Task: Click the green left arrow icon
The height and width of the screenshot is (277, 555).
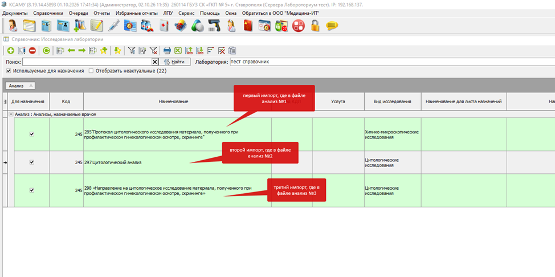Action: point(71,51)
